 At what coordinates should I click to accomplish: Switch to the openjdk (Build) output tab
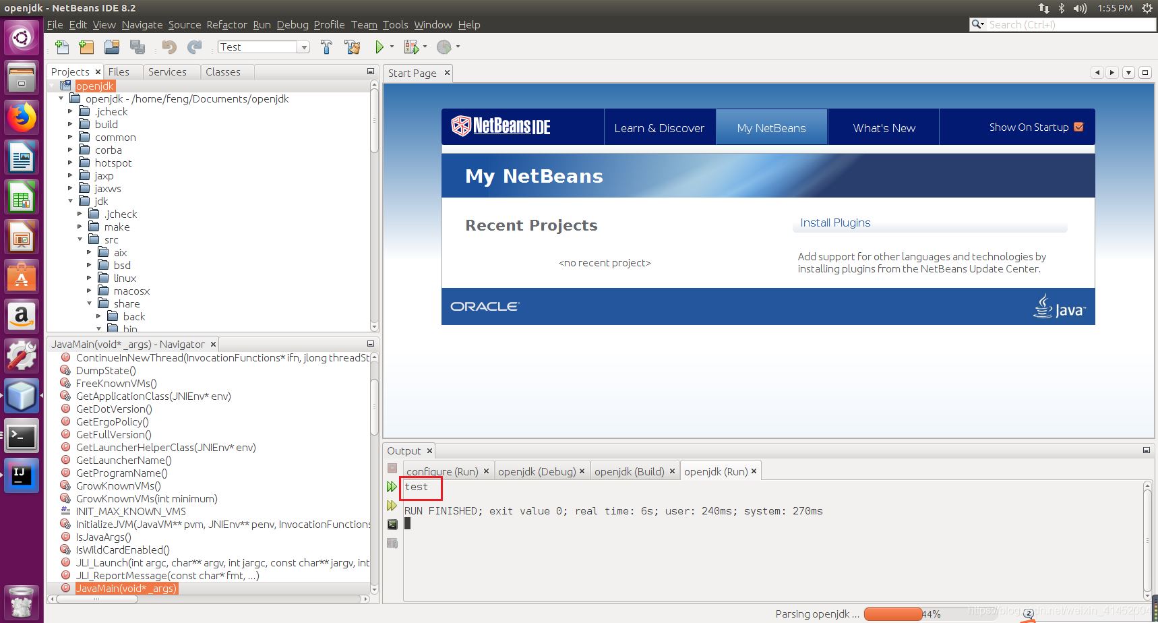[x=629, y=471]
